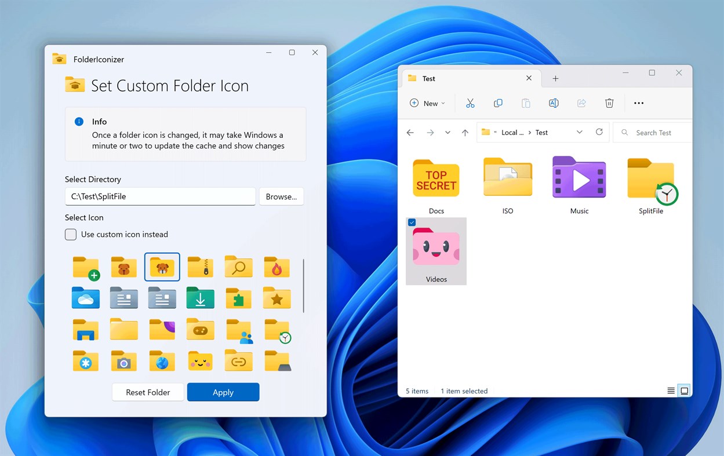Image resolution: width=724 pixels, height=456 pixels.
Task: Pick the flame folder icon
Action: pos(276,267)
